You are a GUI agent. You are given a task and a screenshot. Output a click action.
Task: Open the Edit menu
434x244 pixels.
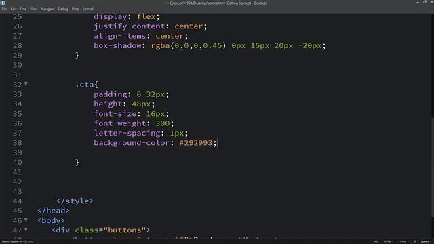pyautogui.click(x=14, y=9)
